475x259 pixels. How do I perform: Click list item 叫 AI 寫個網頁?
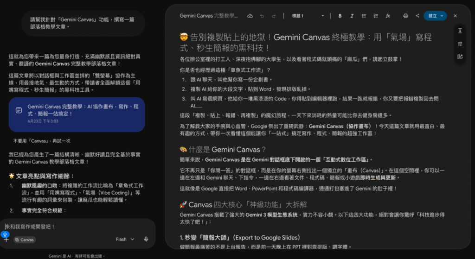tap(314, 102)
